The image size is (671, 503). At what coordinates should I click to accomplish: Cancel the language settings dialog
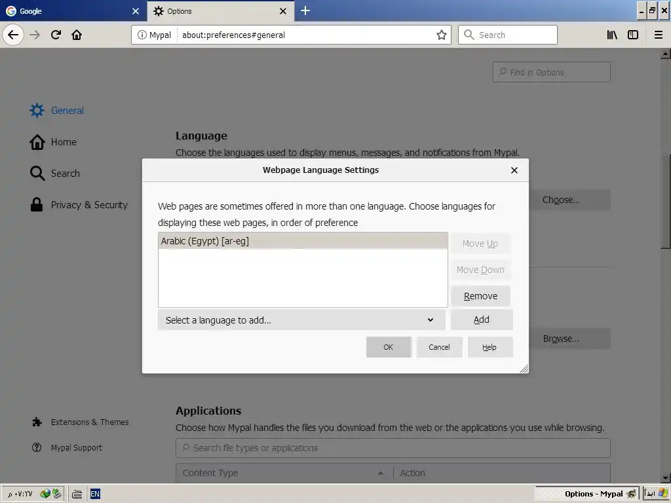[x=439, y=347]
